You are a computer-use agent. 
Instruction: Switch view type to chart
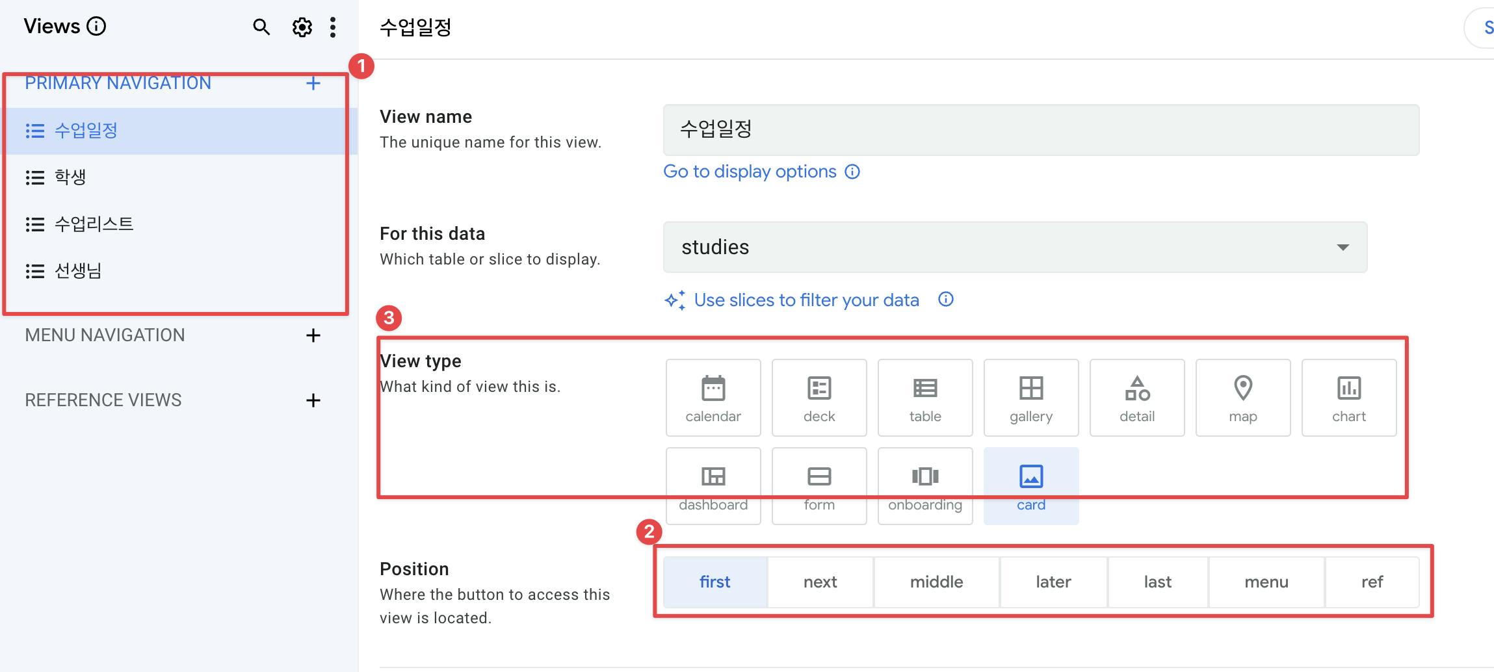click(x=1348, y=398)
